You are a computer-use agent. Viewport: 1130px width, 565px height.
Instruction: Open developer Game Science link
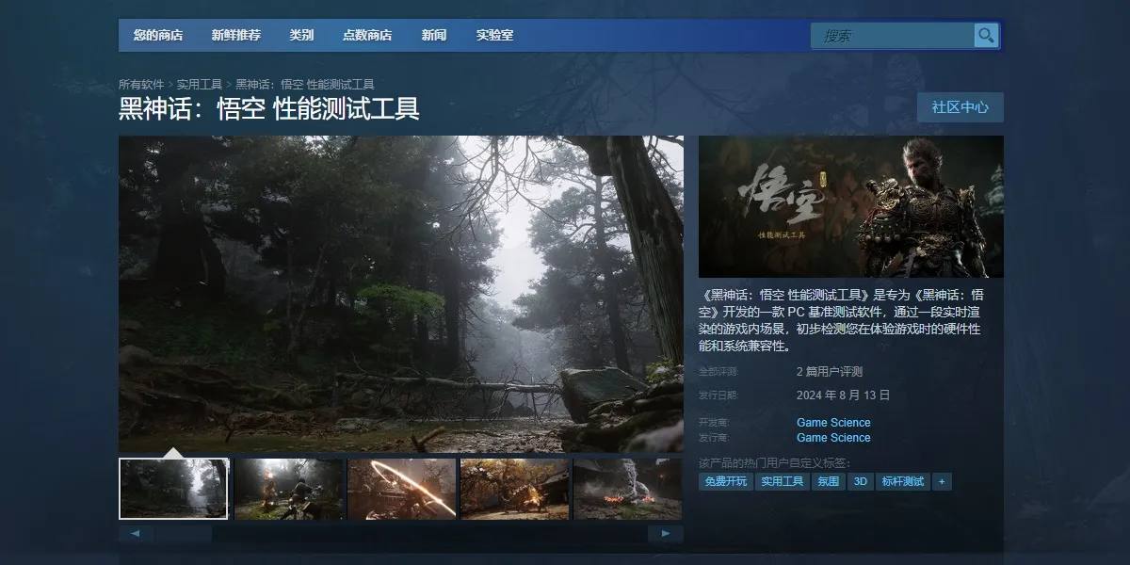pyautogui.click(x=833, y=423)
